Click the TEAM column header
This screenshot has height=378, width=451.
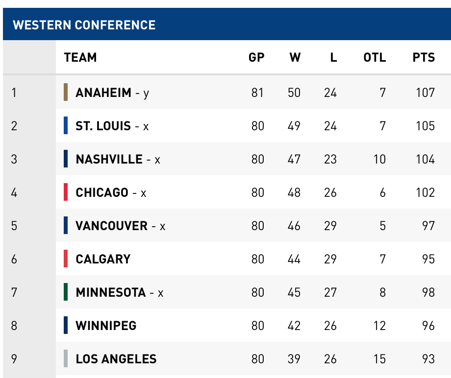click(x=80, y=57)
